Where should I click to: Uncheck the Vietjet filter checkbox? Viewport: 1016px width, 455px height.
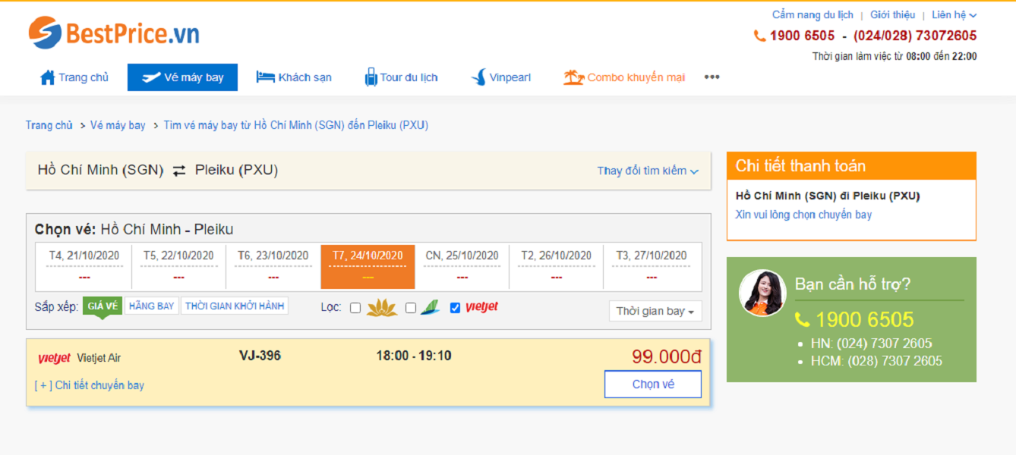[455, 308]
